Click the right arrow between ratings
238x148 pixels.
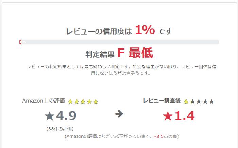(119, 114)
